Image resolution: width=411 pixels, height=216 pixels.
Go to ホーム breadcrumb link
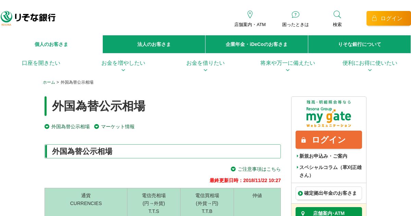[x=49, y=82]
